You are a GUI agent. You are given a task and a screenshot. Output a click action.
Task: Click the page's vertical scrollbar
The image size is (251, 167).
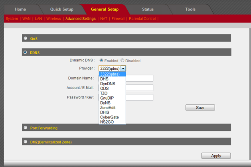[x=250, y=94]
